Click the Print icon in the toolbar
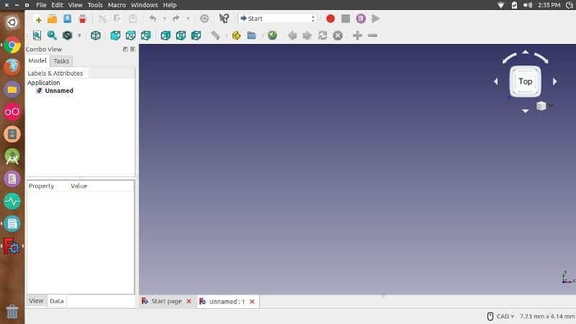Image resolution: width=576 pixels, height=324 pixels. point(83,19)
